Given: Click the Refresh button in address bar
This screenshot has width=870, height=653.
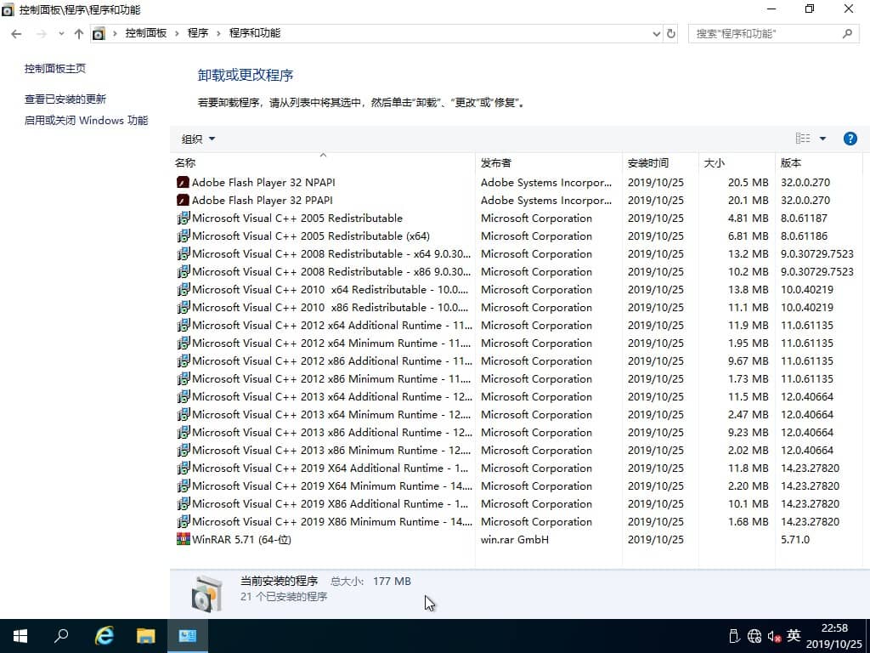Looking at the screenshot, I should [671, 34].
